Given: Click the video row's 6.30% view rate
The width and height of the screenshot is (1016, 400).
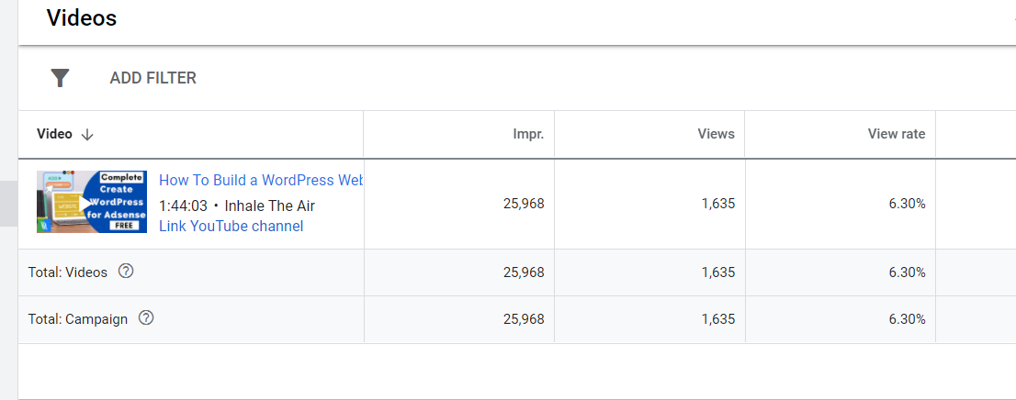Looking at the screenshot, I should [x=907, y=204].
